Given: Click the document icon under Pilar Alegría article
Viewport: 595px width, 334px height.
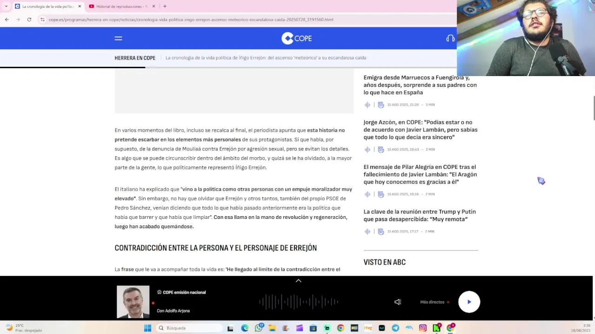Looking at the screenshot, I should [x=381, y=194].
